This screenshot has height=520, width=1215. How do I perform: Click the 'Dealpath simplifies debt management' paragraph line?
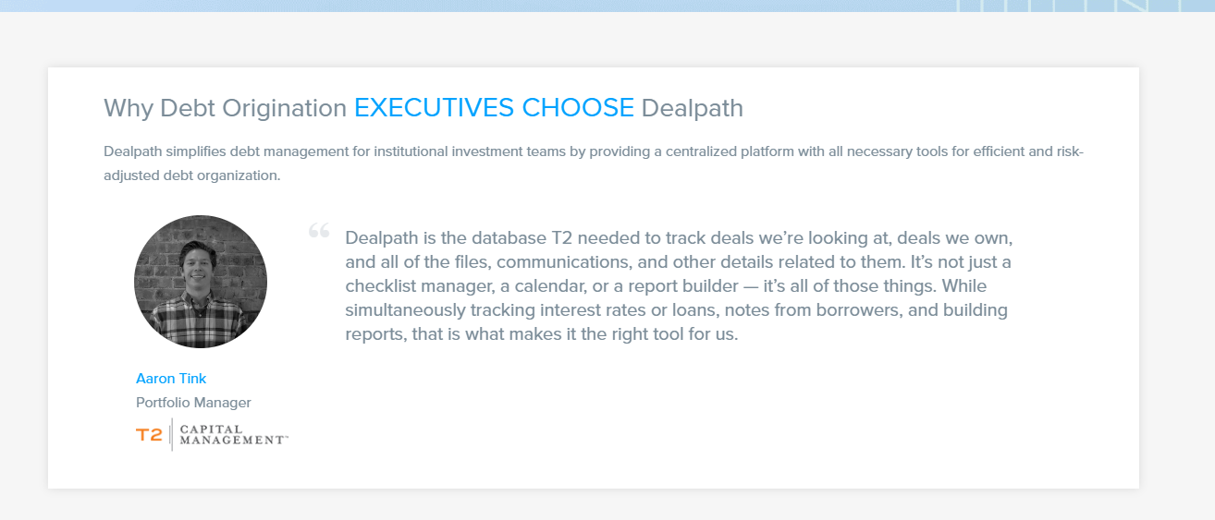pyautogui.click(x=594, y=151)
